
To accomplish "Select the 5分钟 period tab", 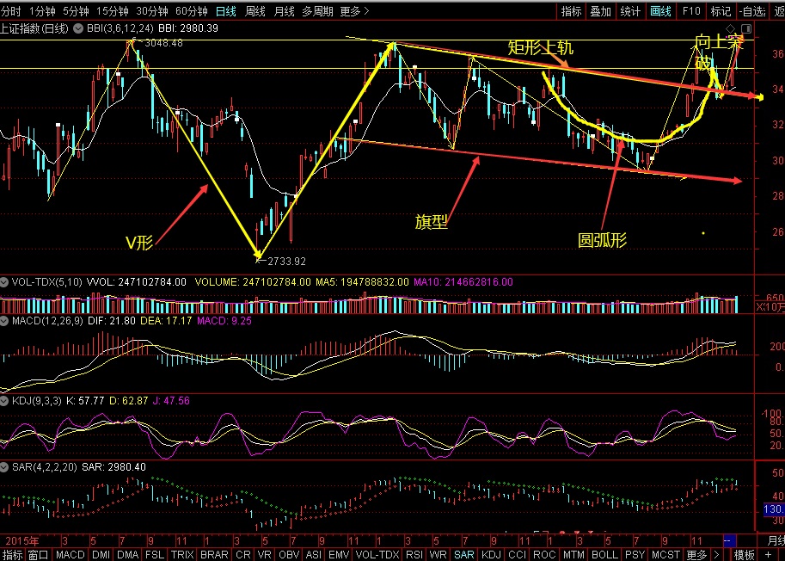I will point(76,11).
